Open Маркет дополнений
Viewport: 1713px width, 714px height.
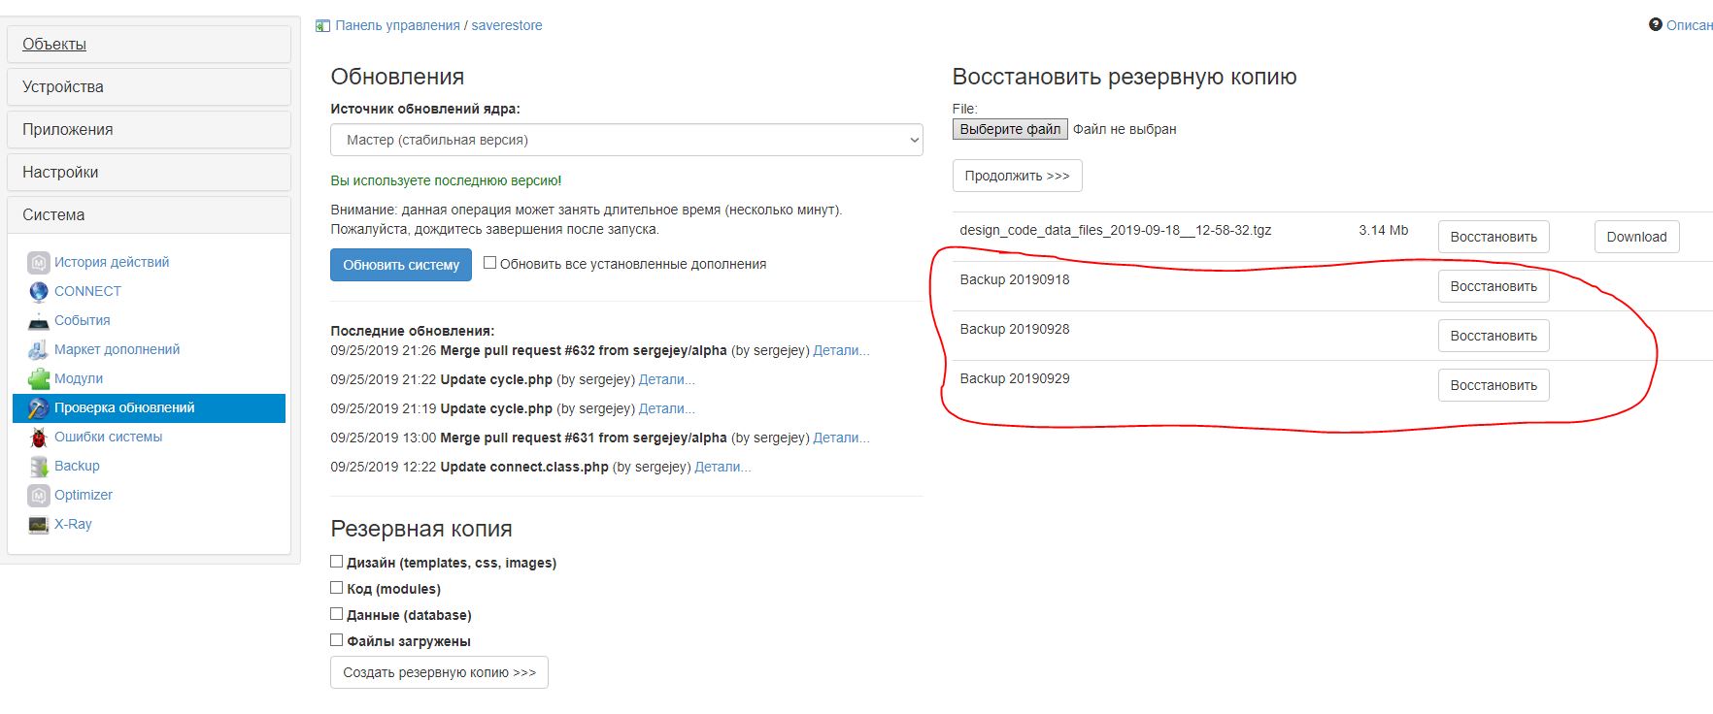[x=117, y=349]
